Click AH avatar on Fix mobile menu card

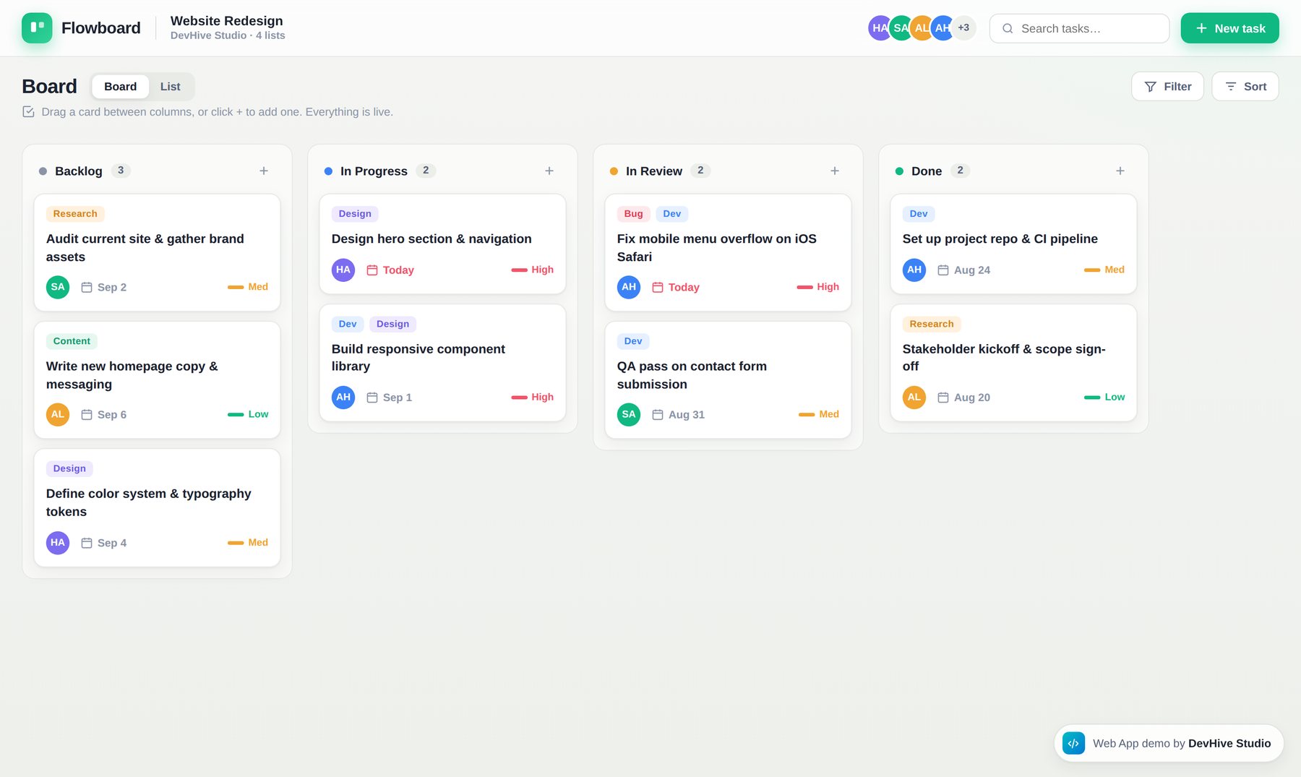pos(629,287)
